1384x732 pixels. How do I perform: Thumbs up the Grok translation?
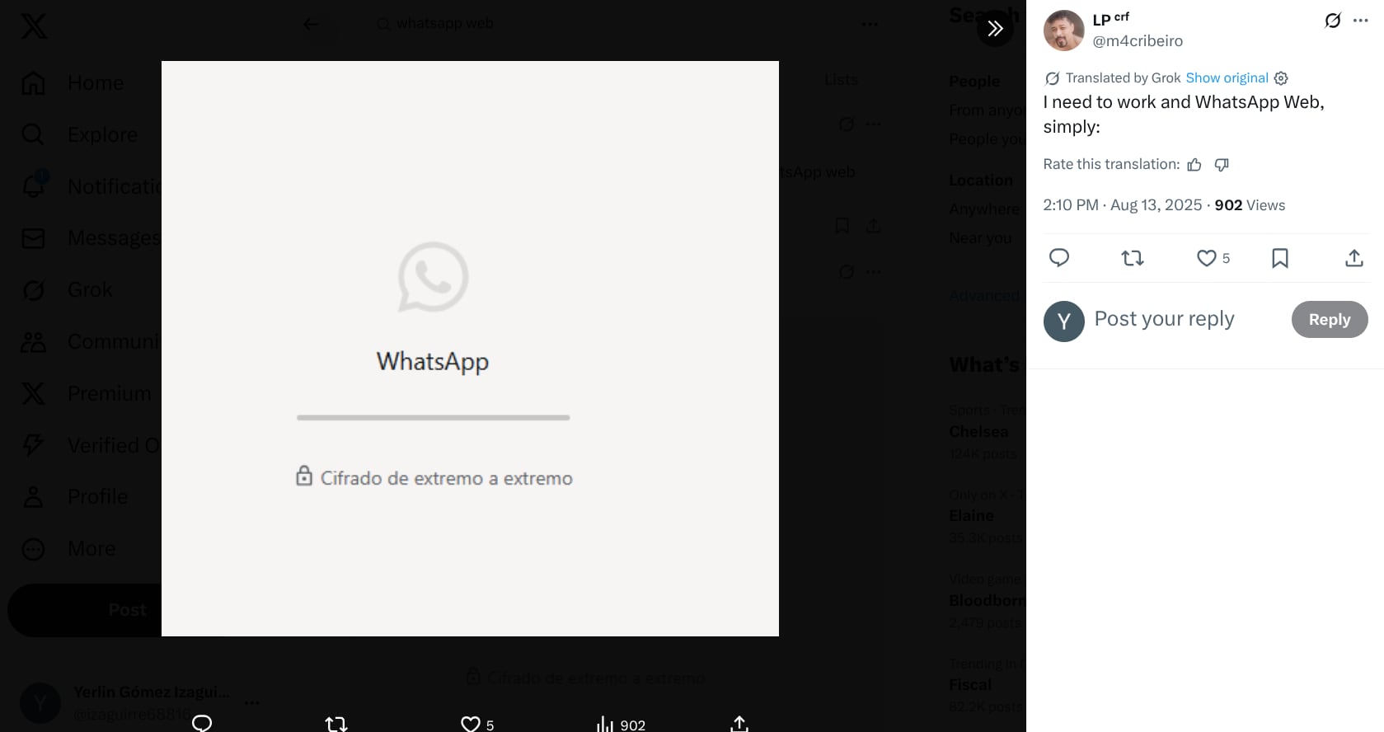click(1194, 165)
